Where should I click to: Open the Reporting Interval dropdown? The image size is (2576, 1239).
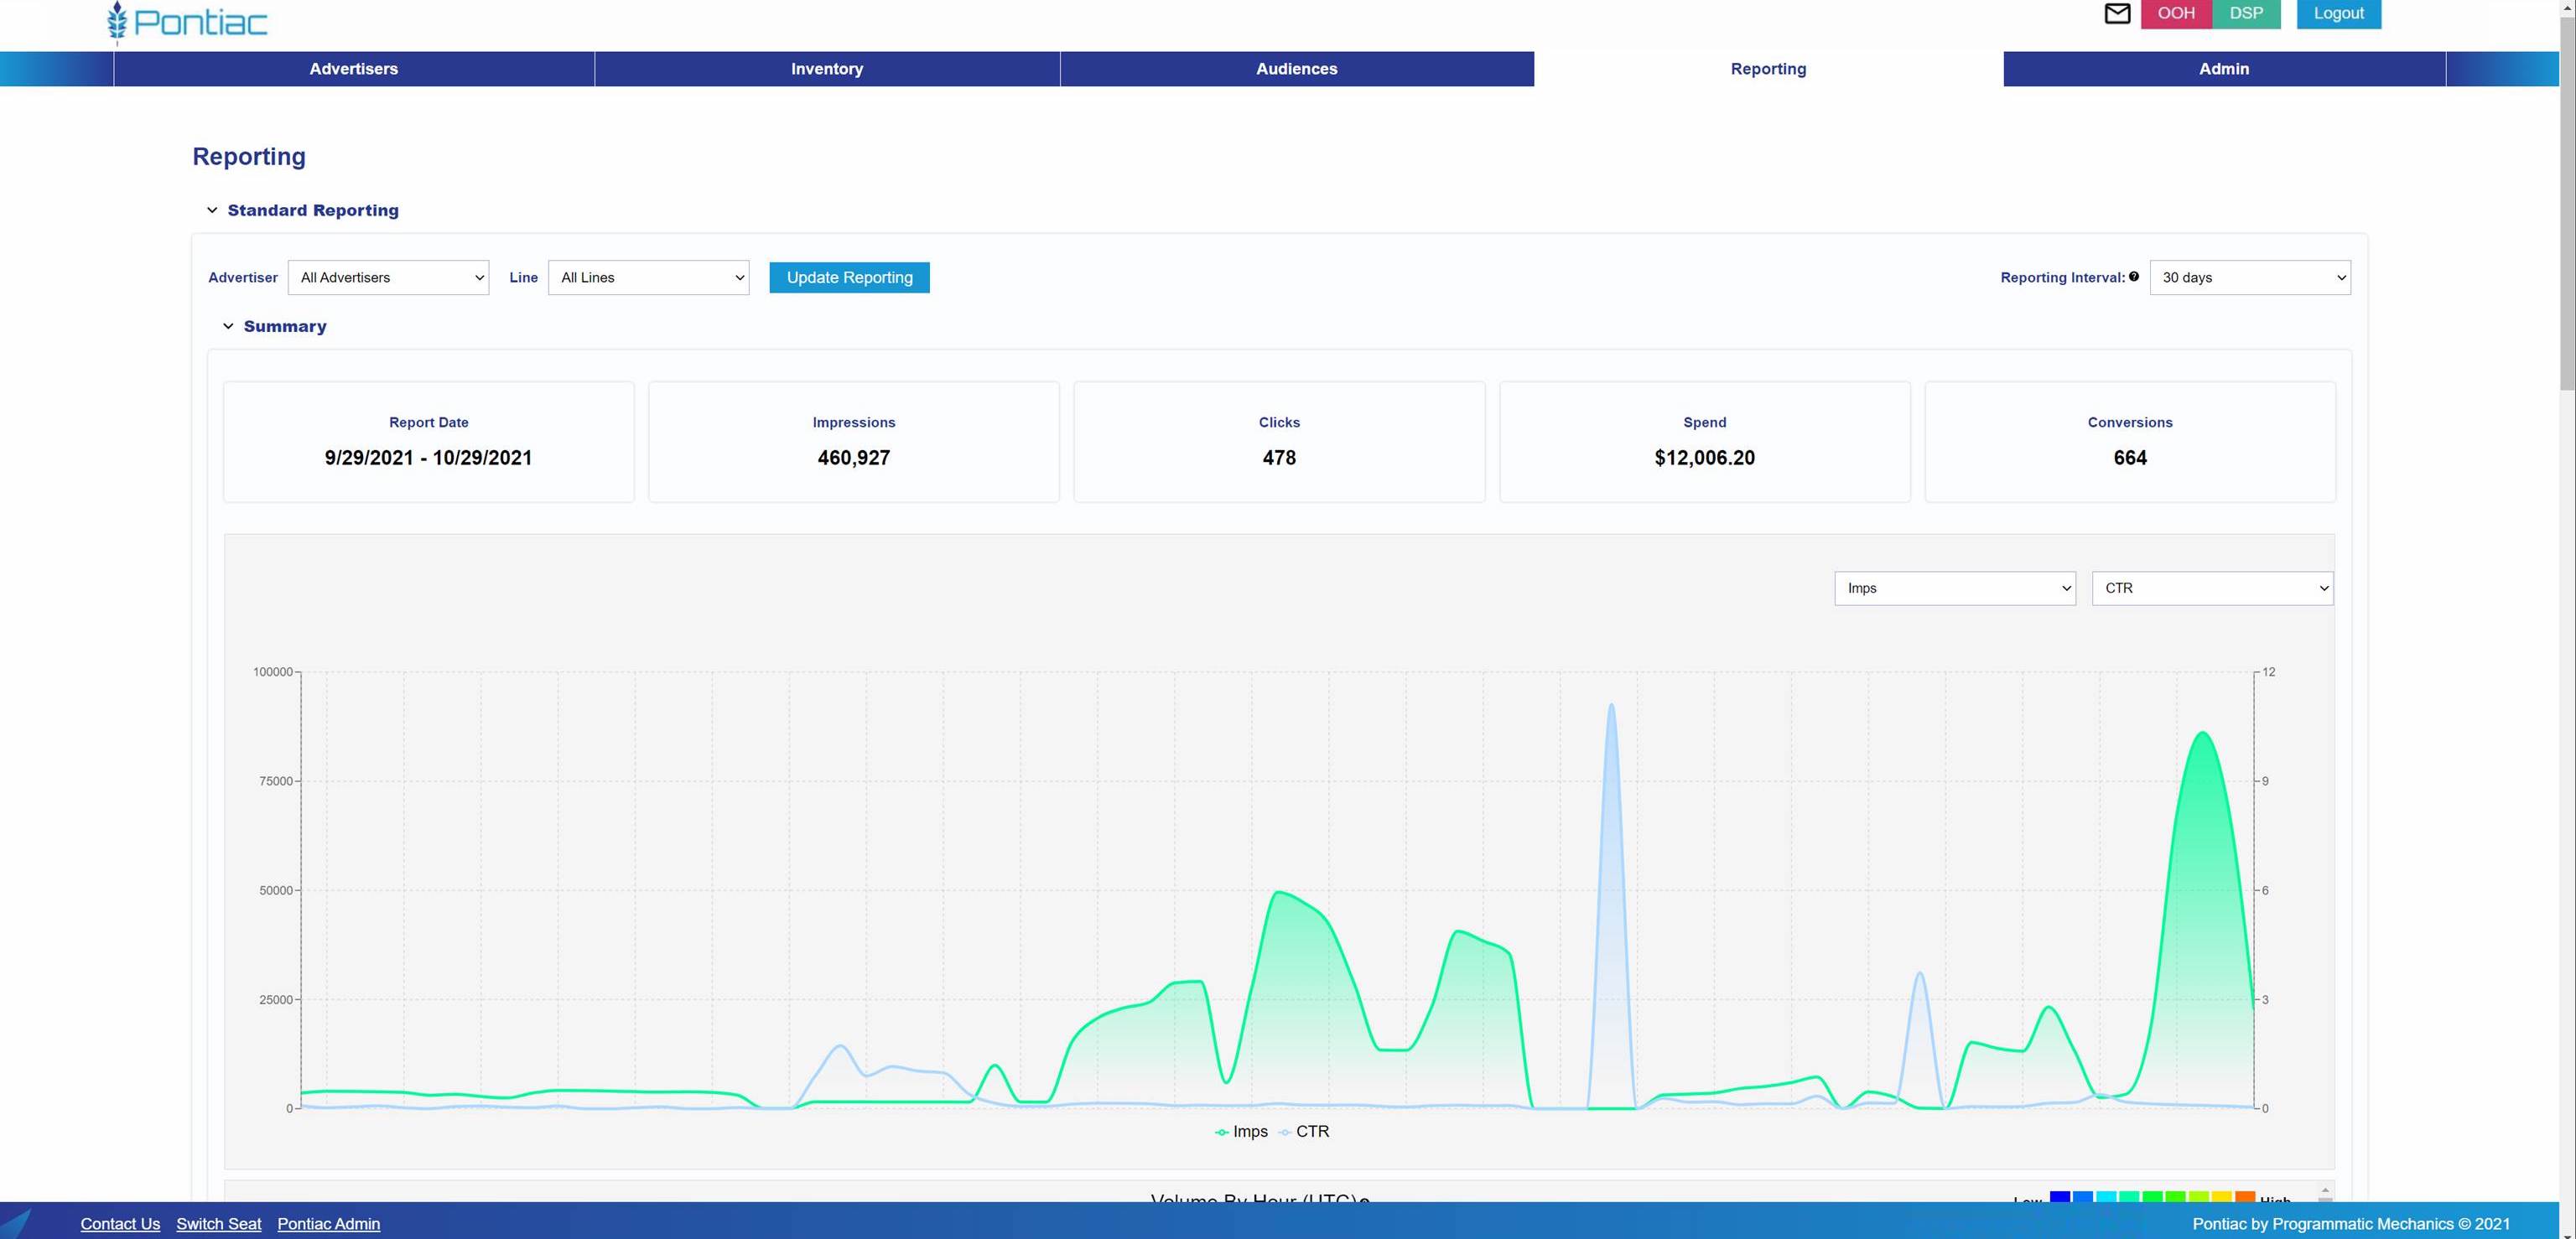tap(2250, 278)
